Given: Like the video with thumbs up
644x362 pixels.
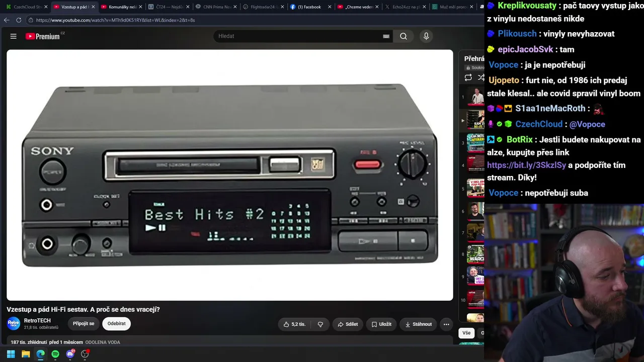Looking at the screenshot, I should click(294, 324).
